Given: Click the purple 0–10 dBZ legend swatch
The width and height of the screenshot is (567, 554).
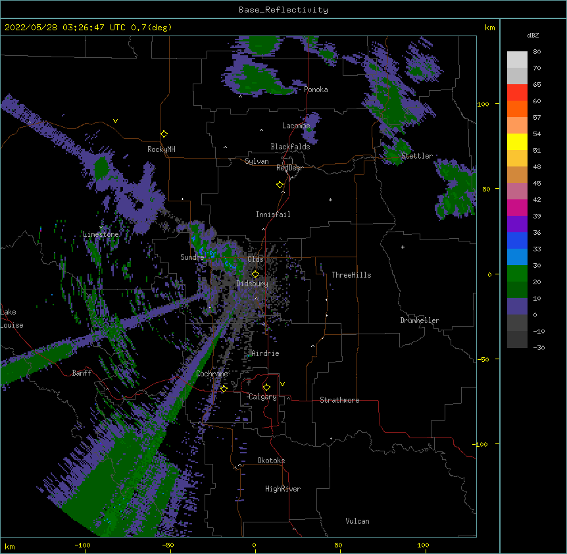Looking at the screenshot, I should click(x=517, y=307).
